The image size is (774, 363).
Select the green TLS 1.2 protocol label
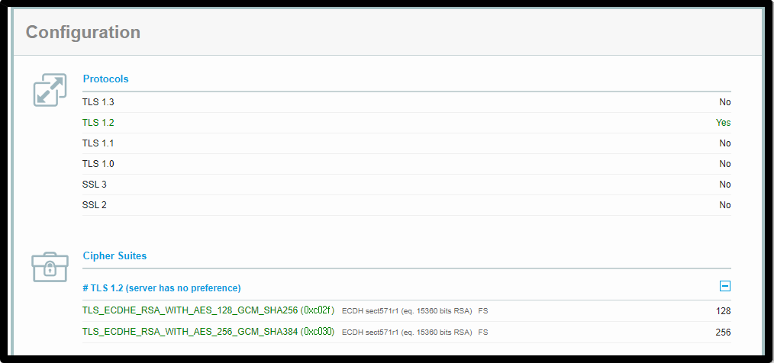pyautogui.click(x=98, y=123)
